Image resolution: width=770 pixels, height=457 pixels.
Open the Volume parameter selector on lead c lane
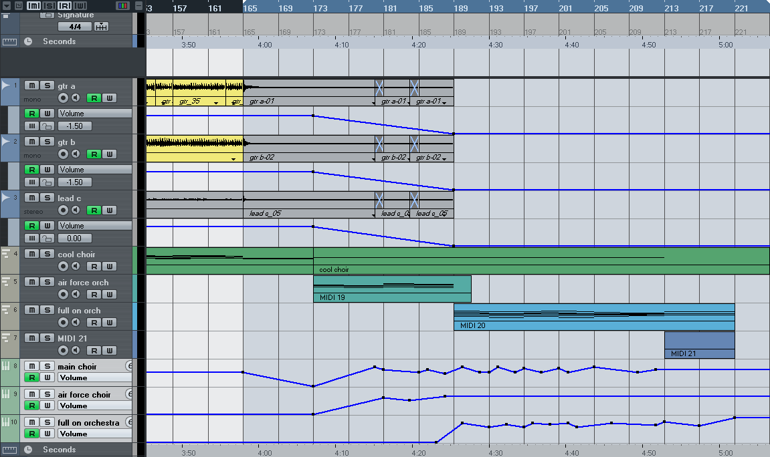[x=95, y=226]
